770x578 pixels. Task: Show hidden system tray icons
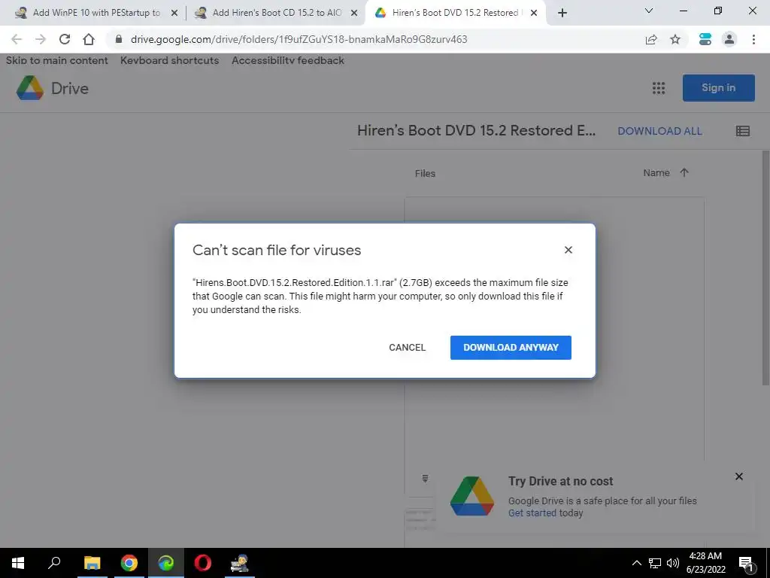point(636,563)
